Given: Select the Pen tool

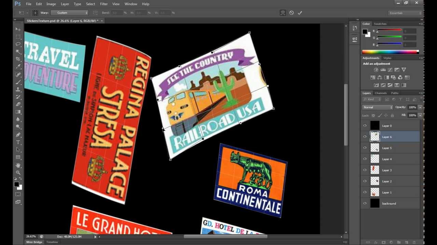Looking at the screenshot, I should [18, 135].
